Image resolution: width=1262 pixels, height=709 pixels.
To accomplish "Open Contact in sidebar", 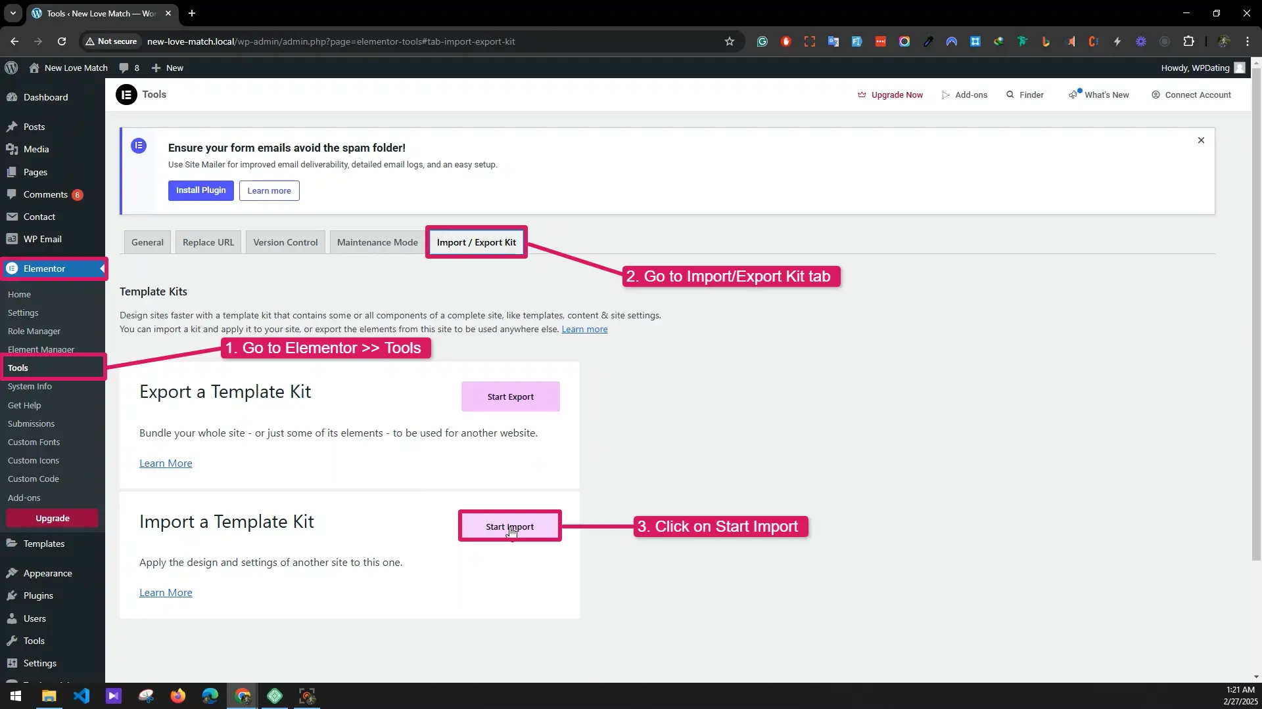I will (53, 217).
